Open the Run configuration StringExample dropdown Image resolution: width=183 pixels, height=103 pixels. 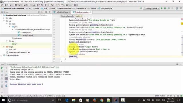[x=151, y=8]
